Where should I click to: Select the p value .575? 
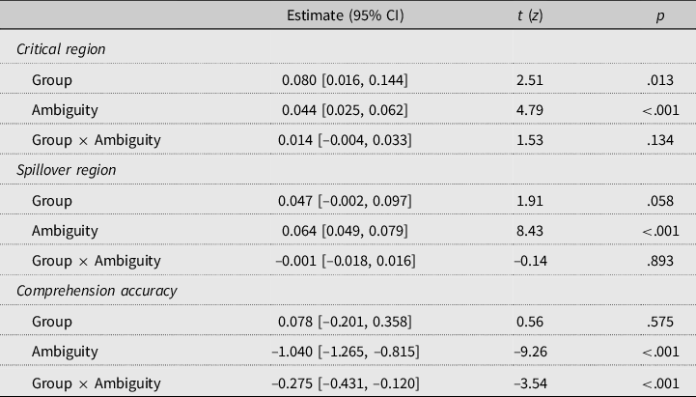click(x=660, y=323)
